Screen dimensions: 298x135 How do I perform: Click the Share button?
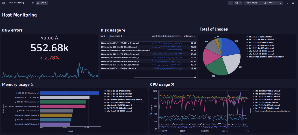click(42, 3)
